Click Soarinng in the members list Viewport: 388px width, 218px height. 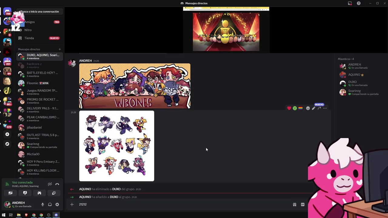tap(360, 92)
